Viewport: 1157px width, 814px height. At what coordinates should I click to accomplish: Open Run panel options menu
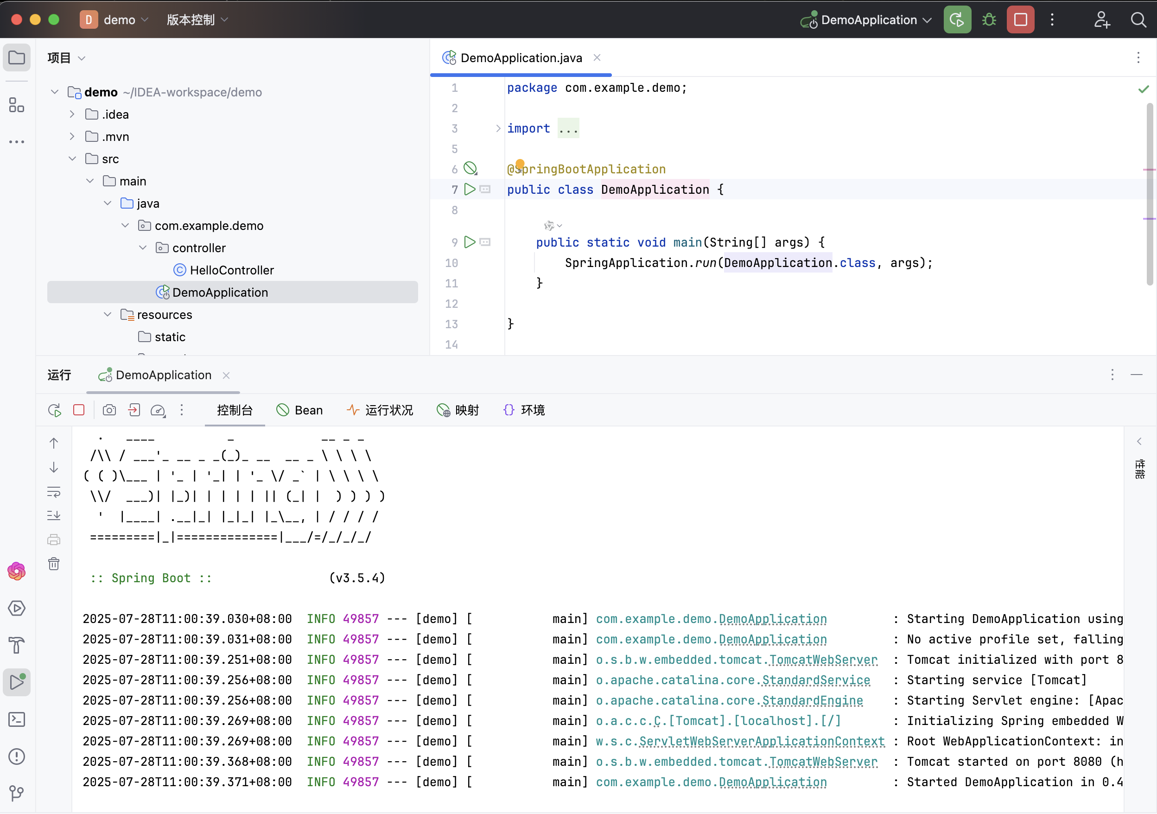point(1112,375)
